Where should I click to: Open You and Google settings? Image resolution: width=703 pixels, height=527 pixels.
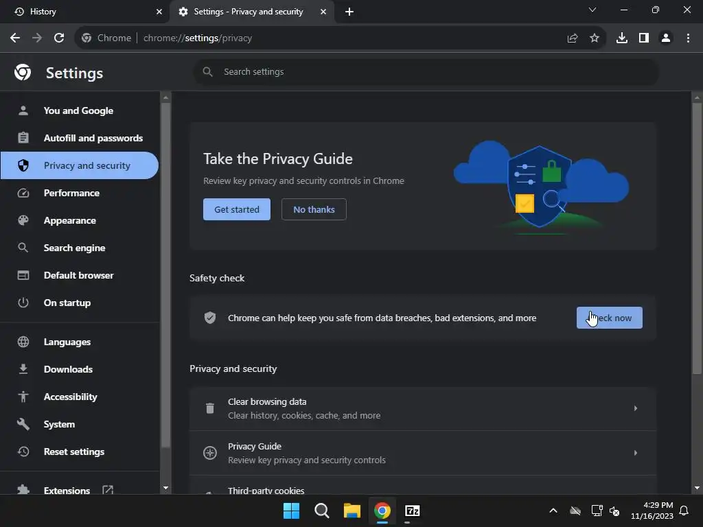click(x=80, y=110)
